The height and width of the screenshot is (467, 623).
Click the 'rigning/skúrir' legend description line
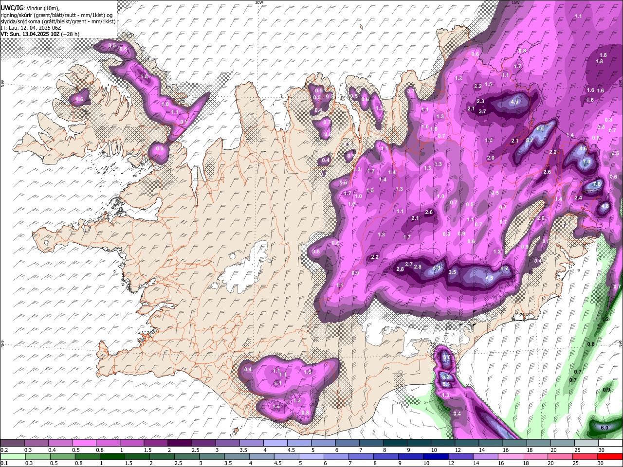tap(57, 15)
